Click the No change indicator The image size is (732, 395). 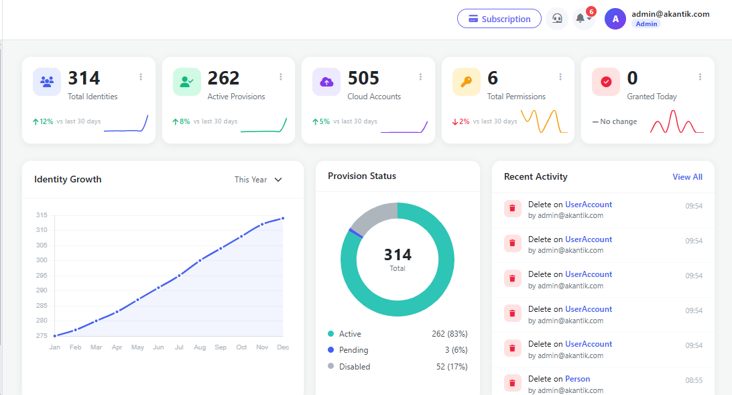[614, 121]
